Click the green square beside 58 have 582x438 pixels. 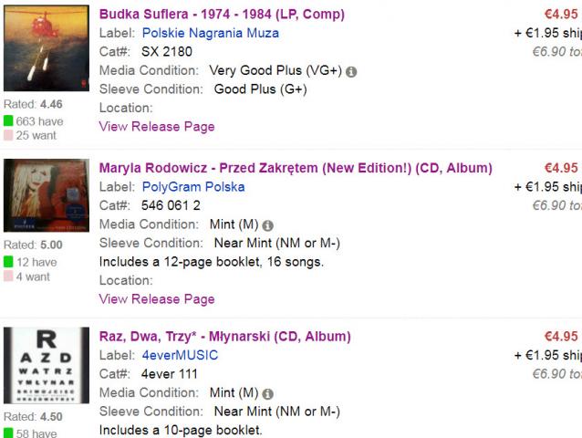tap(8, 433)
